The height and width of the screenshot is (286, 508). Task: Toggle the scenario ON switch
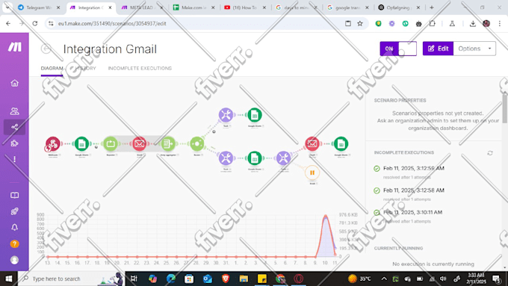tap(398, 49)
